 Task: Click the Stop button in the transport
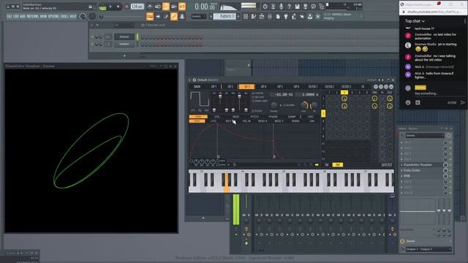(118, 7)
